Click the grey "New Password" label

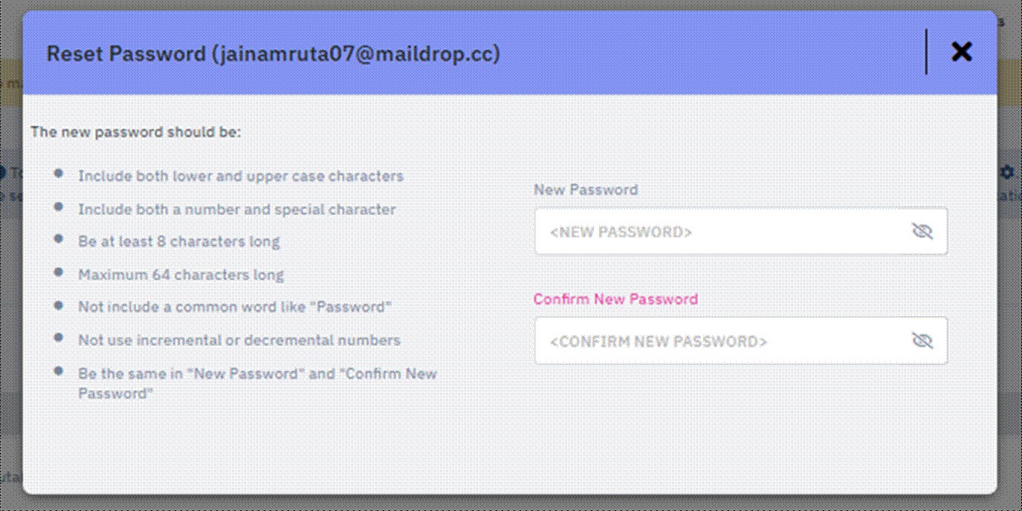click(586, 189)
